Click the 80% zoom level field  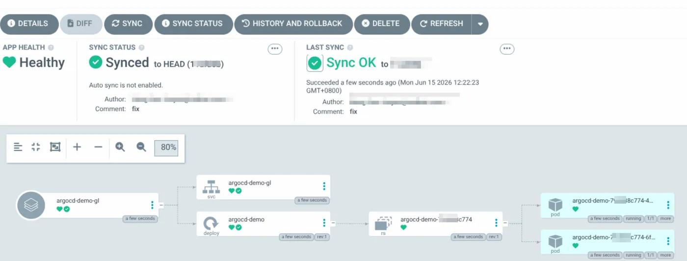point(166,148)
